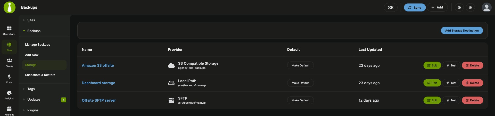Make Amazon S3 offsite the default
The height and width of the screenshot is (116, 495).
(x=300, y=65)
